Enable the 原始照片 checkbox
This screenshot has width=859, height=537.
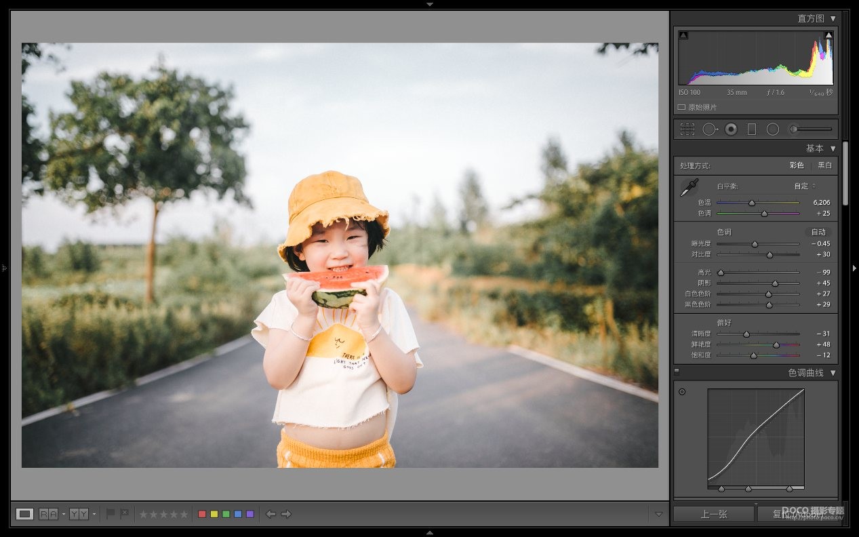681,107
